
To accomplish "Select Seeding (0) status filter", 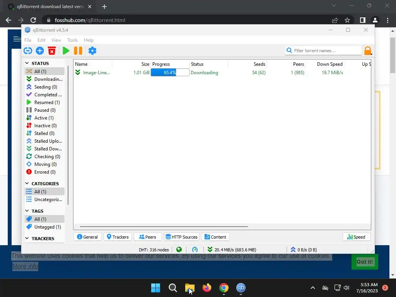I will [45, 87].
